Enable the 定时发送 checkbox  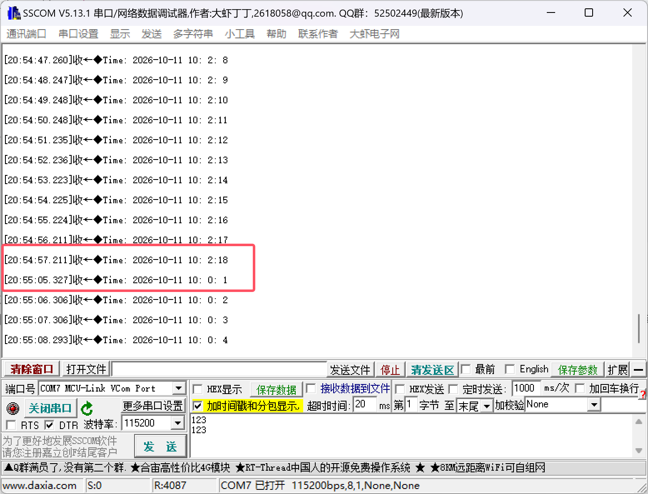453,389
